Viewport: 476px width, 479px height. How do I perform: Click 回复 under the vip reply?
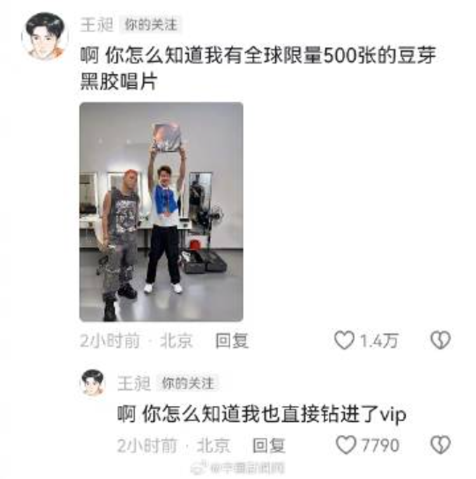tap(269, 445)
